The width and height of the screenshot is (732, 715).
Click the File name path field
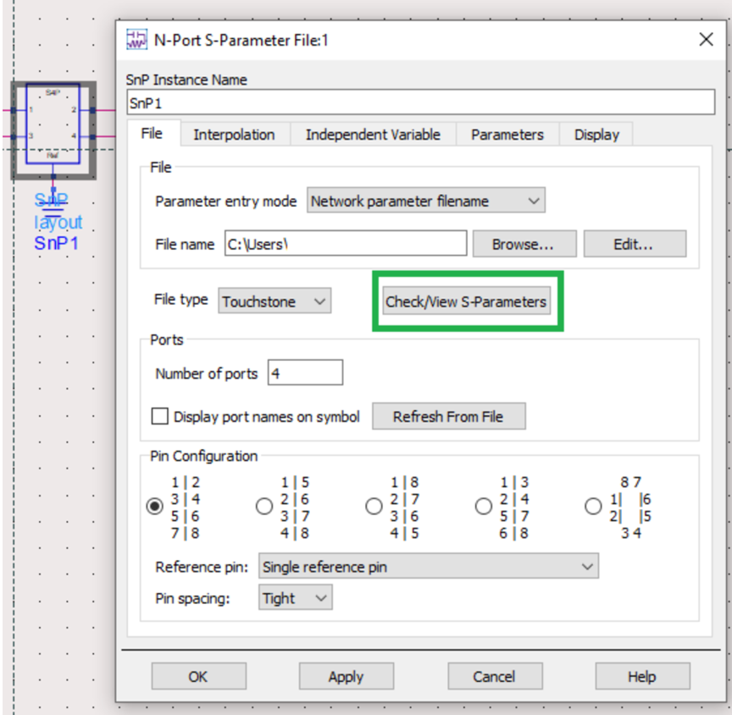[346, 244]
